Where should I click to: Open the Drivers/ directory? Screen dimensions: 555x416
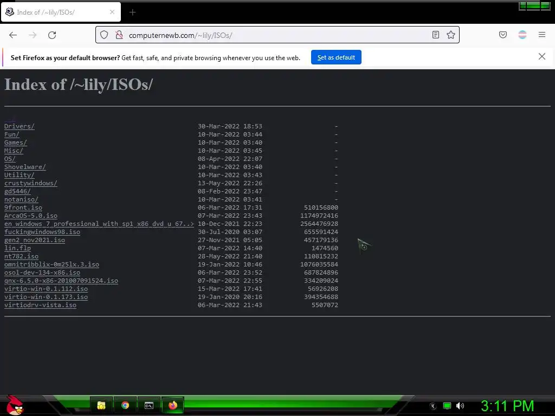[x=20, y=126]
